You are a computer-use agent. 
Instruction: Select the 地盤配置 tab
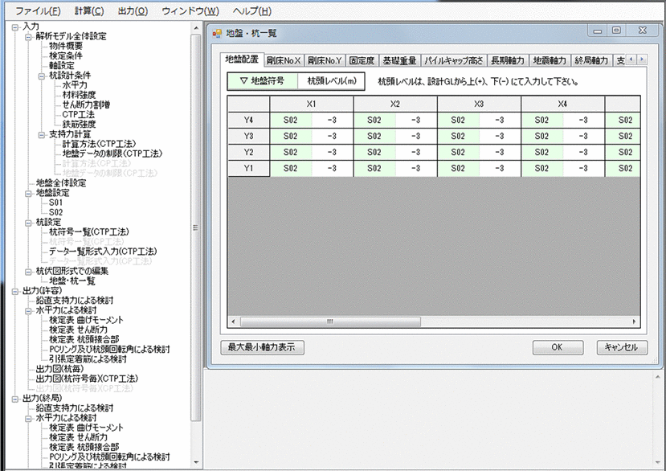242,59
